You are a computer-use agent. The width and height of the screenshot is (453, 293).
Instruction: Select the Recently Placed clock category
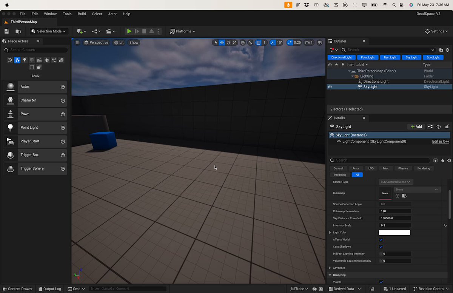(x=10, y=60)
